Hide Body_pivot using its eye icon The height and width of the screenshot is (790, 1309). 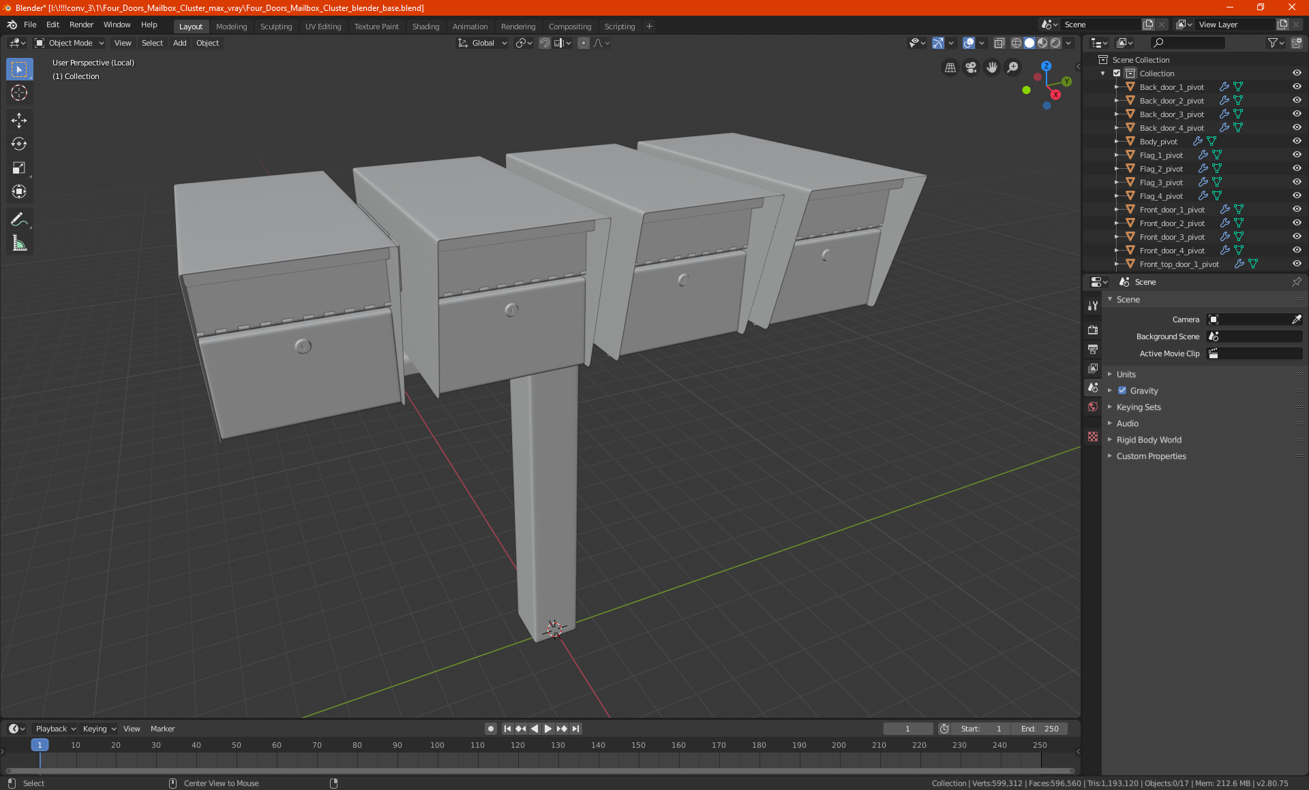[x=1297, y=142]
